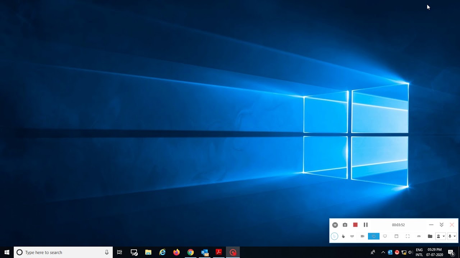
Task: Open the Windows Start menu
Action: (x=7, y=252)
